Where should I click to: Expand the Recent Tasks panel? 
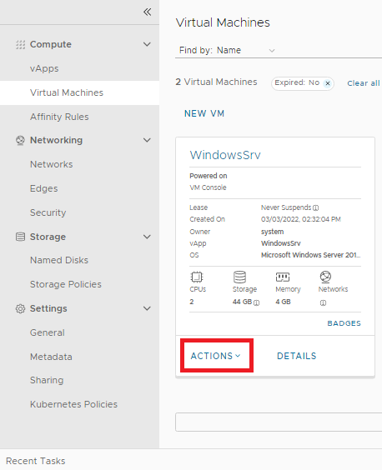click(x=36, y=461)
